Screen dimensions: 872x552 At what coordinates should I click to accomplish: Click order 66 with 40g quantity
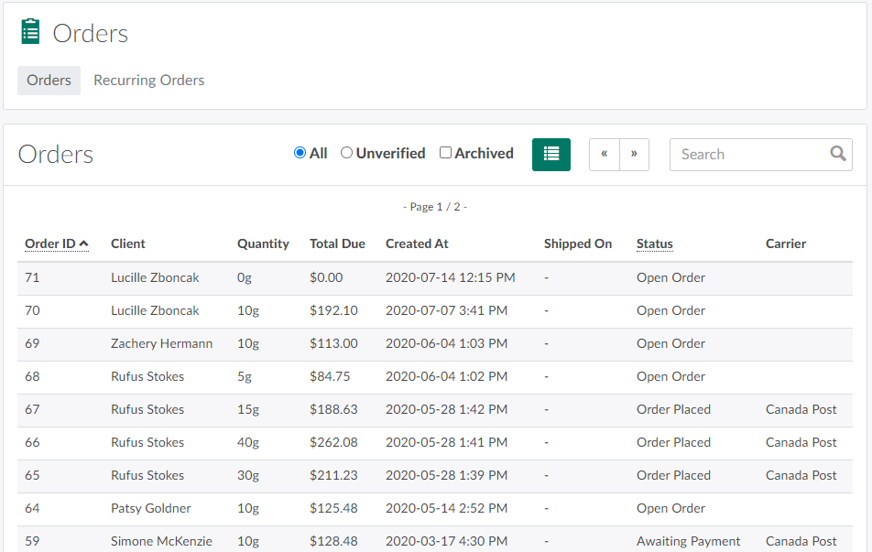(32, 442)
